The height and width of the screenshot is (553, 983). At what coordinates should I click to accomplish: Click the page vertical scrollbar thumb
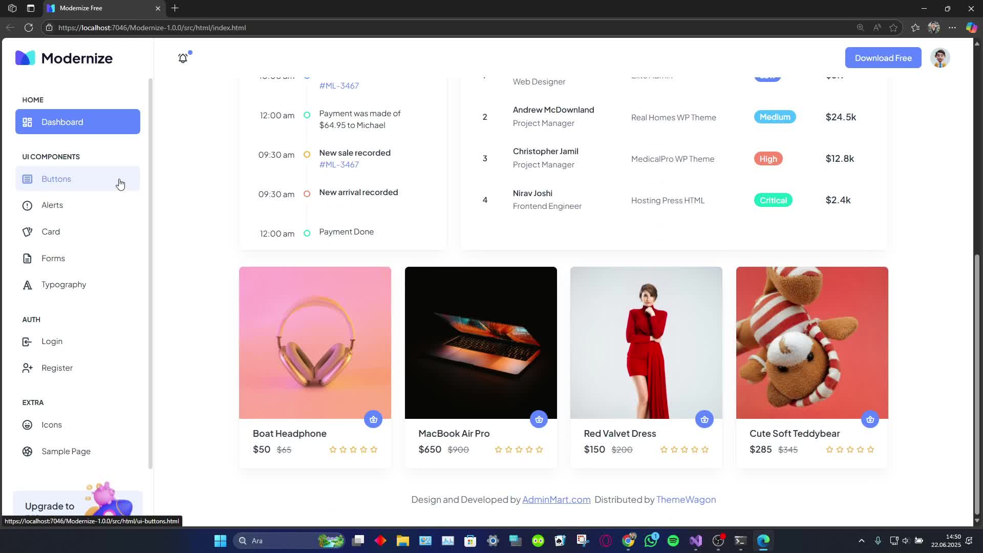(x=977, y=384)
